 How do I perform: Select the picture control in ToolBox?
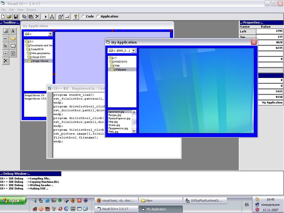6,31
